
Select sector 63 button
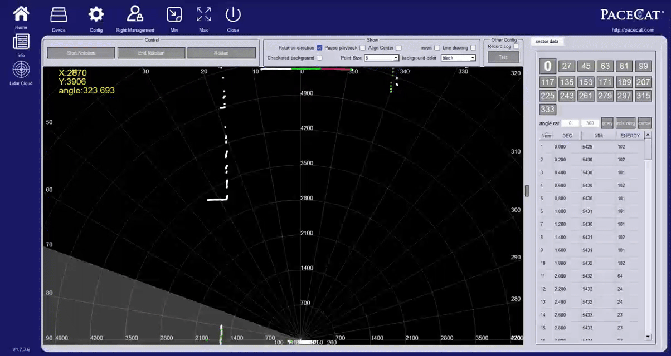pyautogui.click(x=605, y=66)
